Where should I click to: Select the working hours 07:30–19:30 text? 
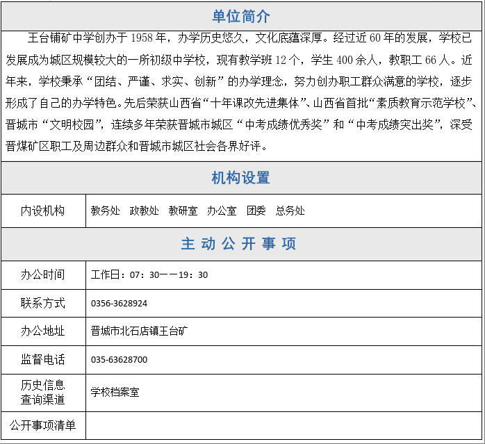(149, 275)
